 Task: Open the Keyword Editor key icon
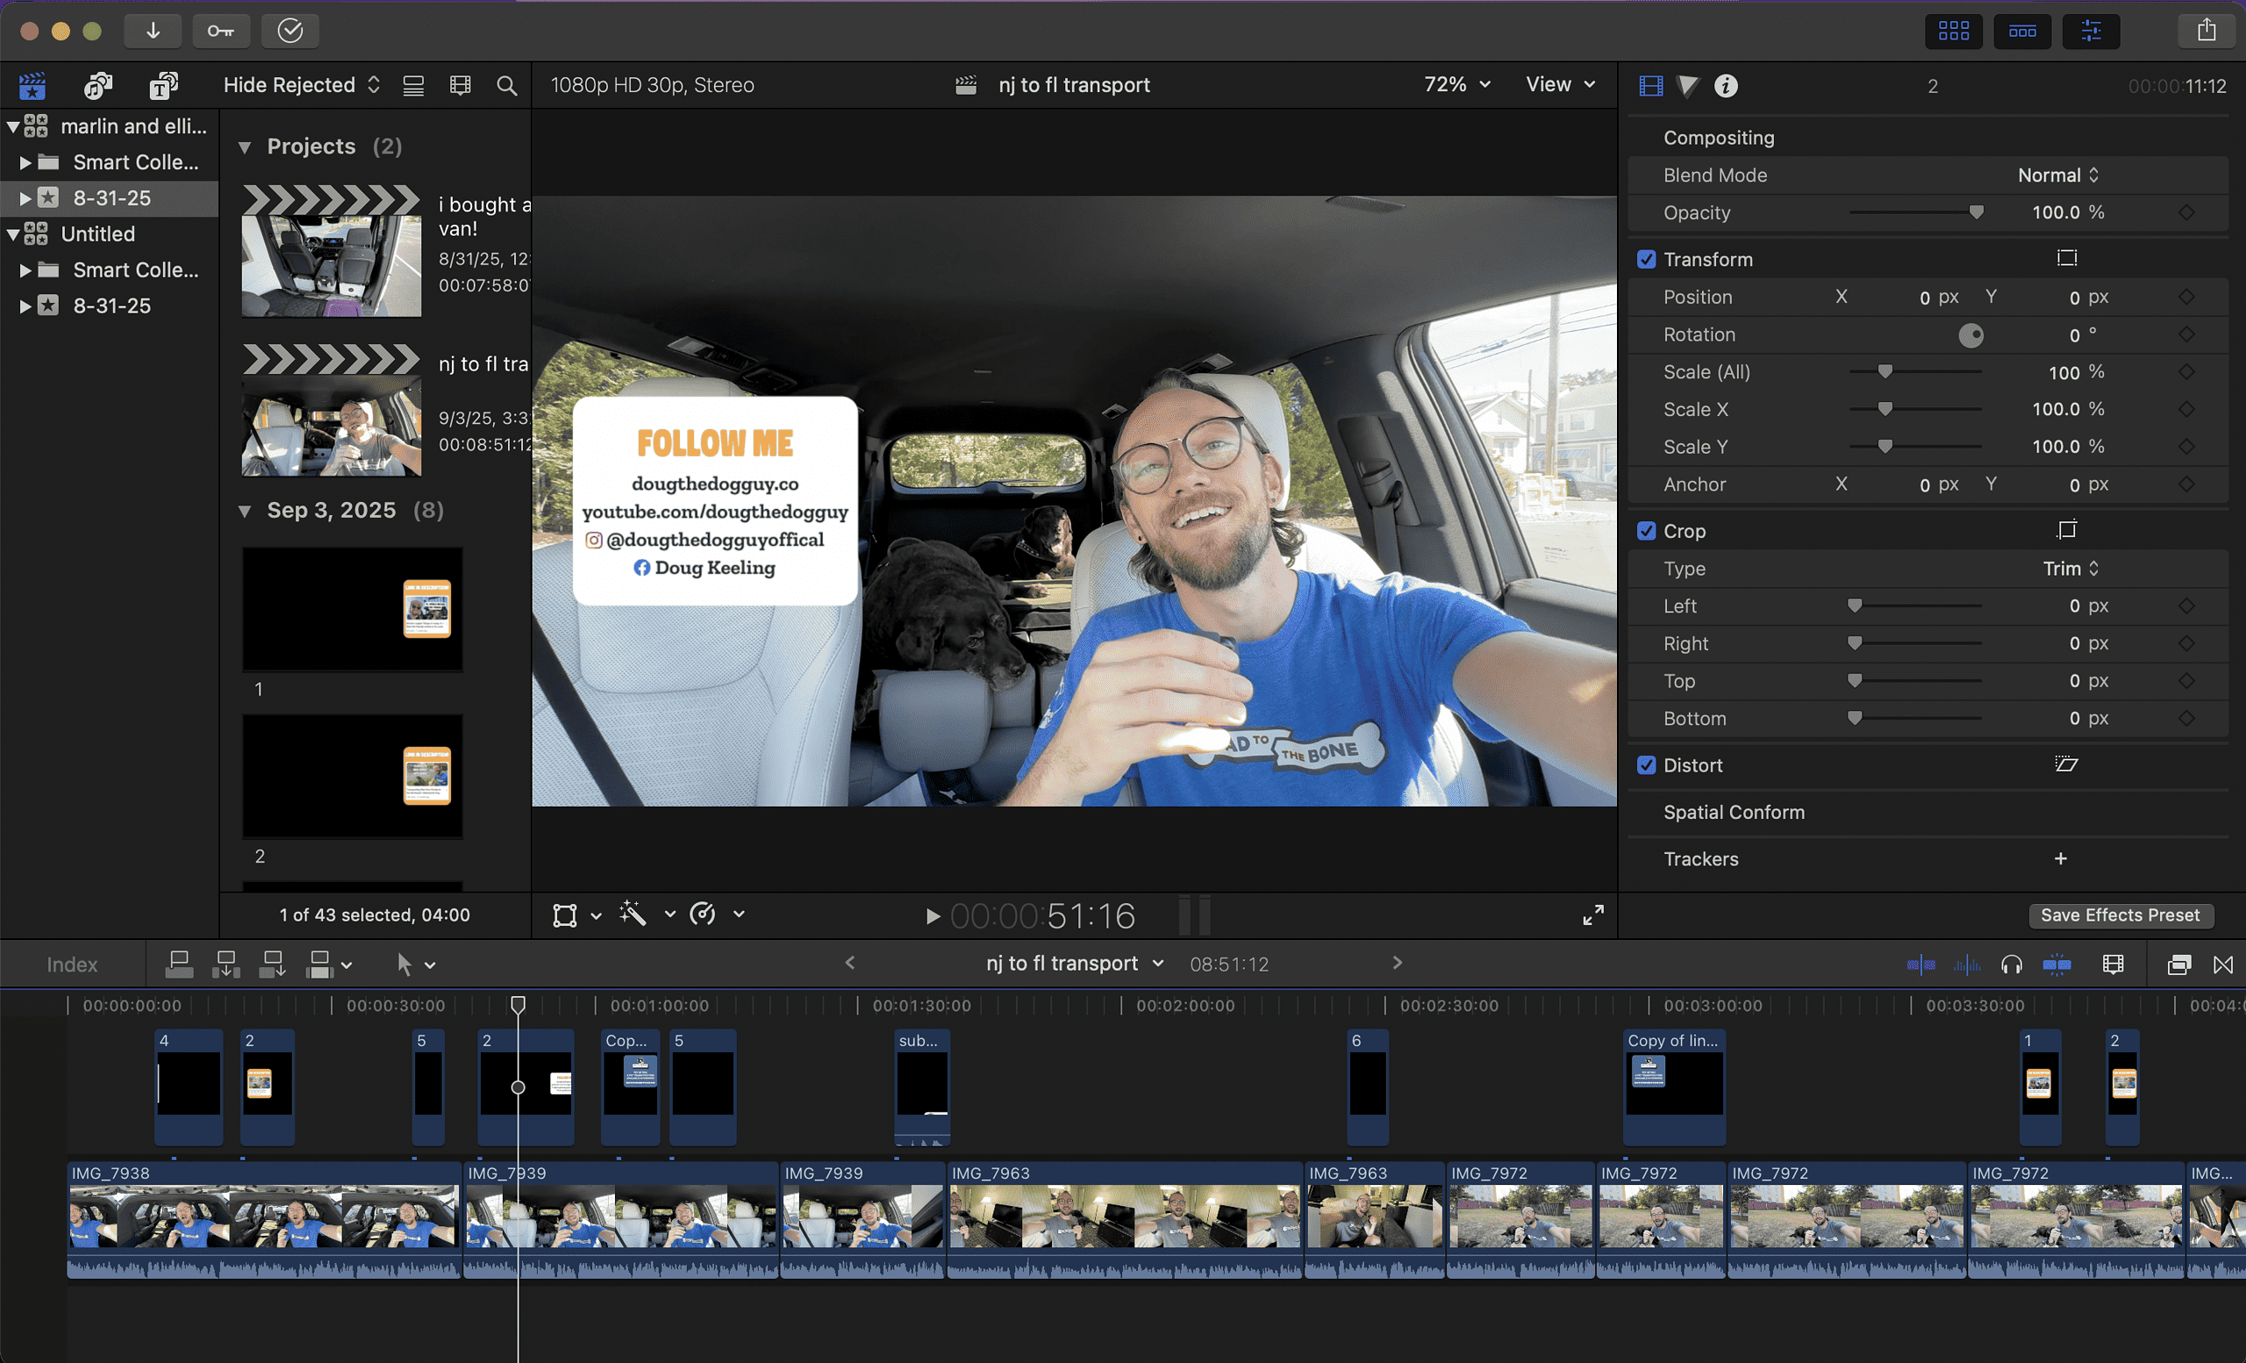pyautogui.click(x=220, y=31)
